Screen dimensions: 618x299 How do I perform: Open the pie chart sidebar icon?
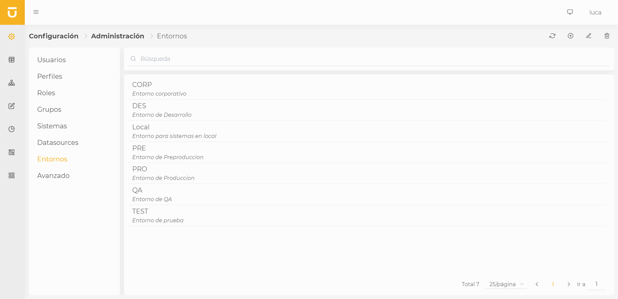pos(12,129)
